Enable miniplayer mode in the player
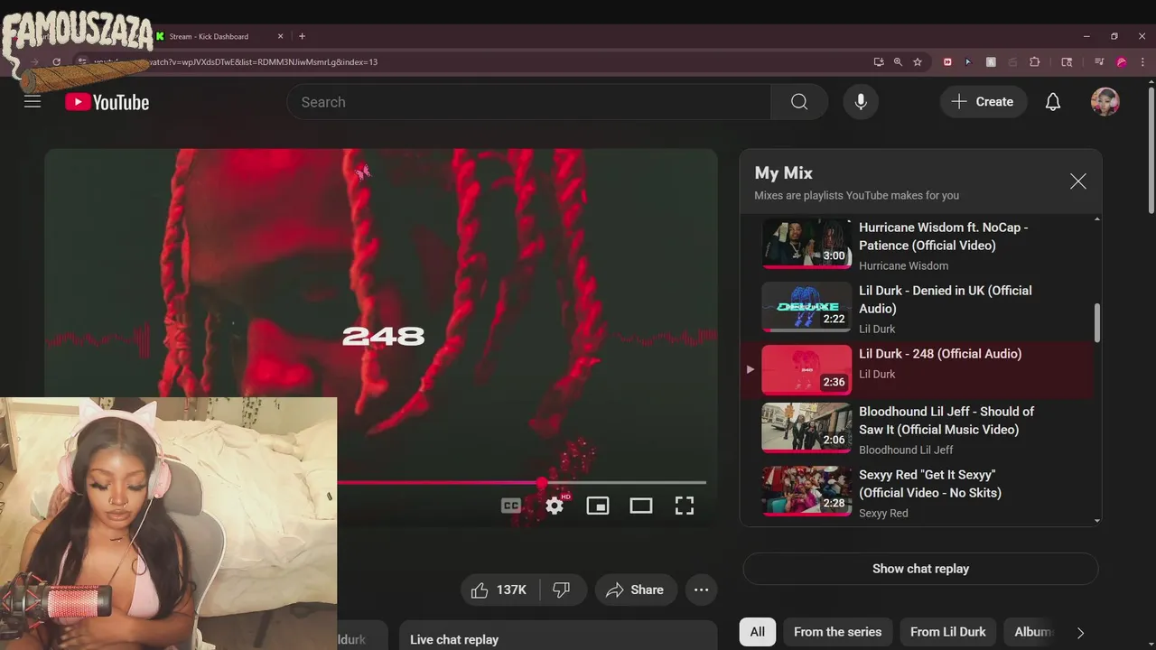1156x650 pixels. pyautogui.click(x=598, y=506)
